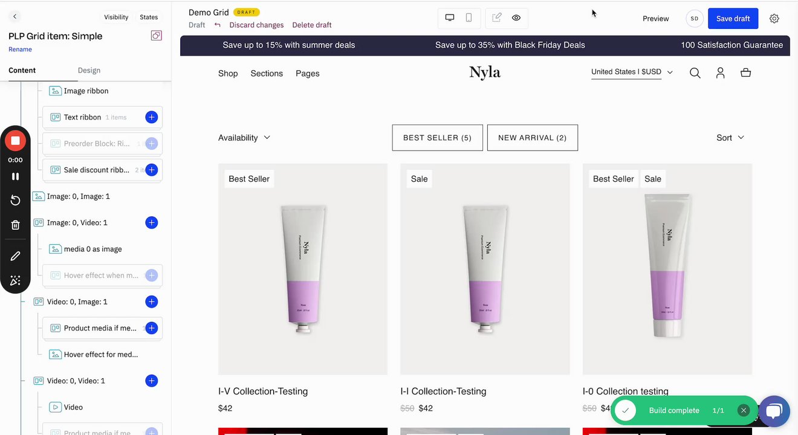Switch to the mobile preview mode
Viewport: 798px width, 435px height.
[469, 18]
